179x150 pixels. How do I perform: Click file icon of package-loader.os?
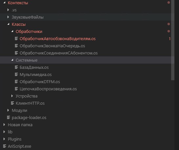point(9,117)
